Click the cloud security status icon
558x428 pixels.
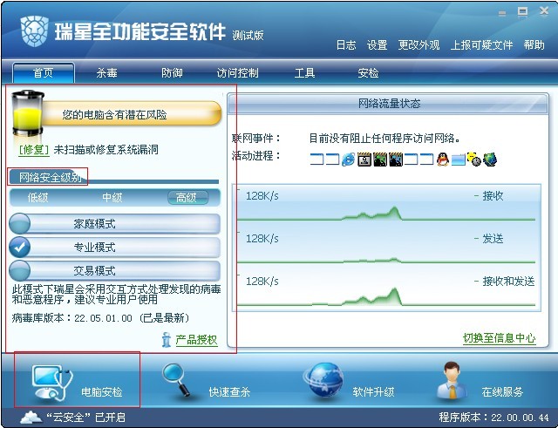31,417
